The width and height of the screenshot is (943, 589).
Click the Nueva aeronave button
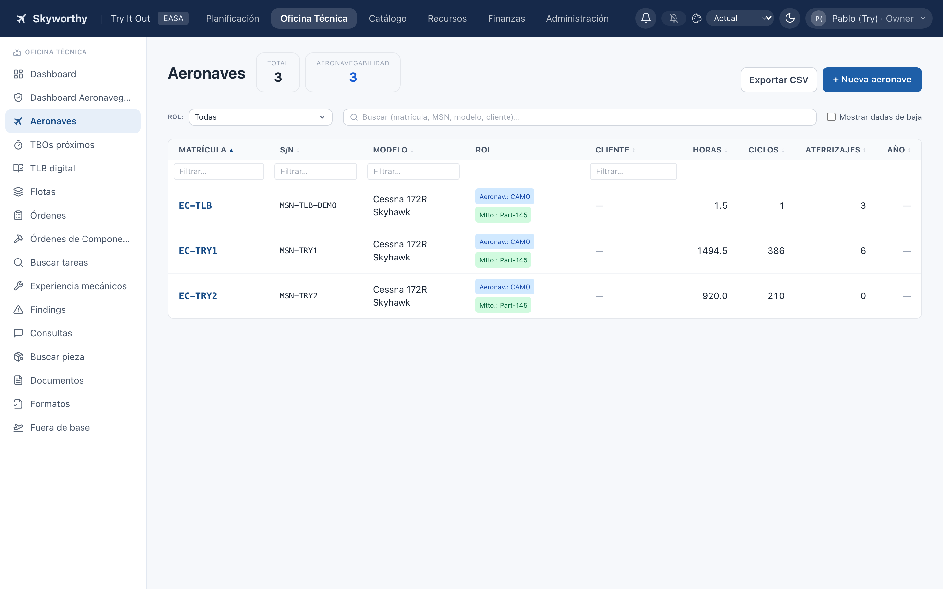[x=872, y=80]
